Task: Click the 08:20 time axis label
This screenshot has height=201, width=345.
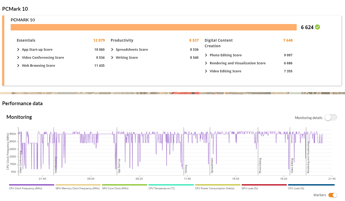Action: coord(139,179)
